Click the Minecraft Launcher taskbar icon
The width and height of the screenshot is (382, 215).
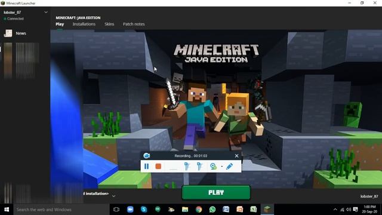coord(267,209)
